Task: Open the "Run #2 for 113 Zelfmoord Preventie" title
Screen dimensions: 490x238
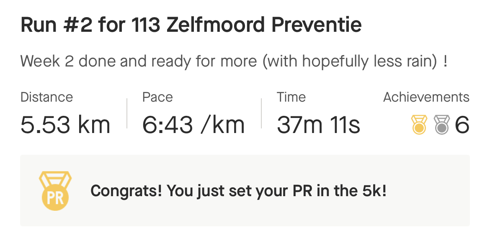Action: (191, 26)
